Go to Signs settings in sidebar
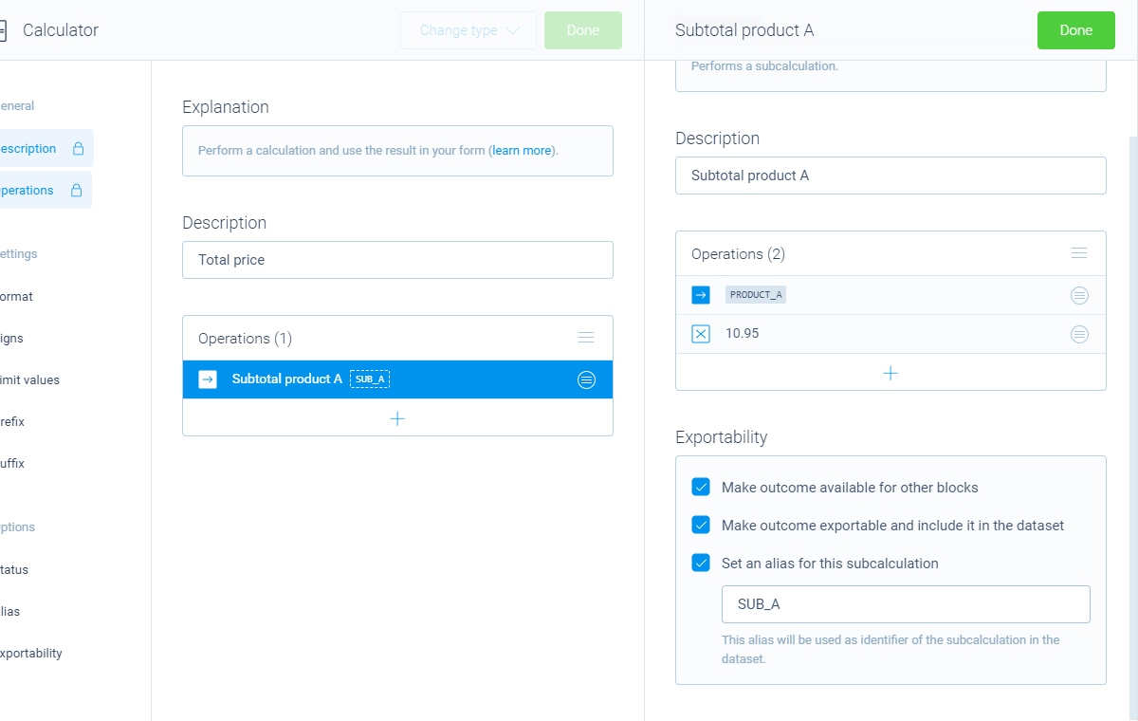This screenshot has height=721, width=1138. pos(12,339)
